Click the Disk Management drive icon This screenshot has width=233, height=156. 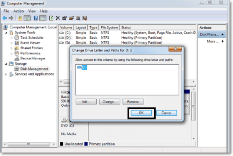[17, 69]
